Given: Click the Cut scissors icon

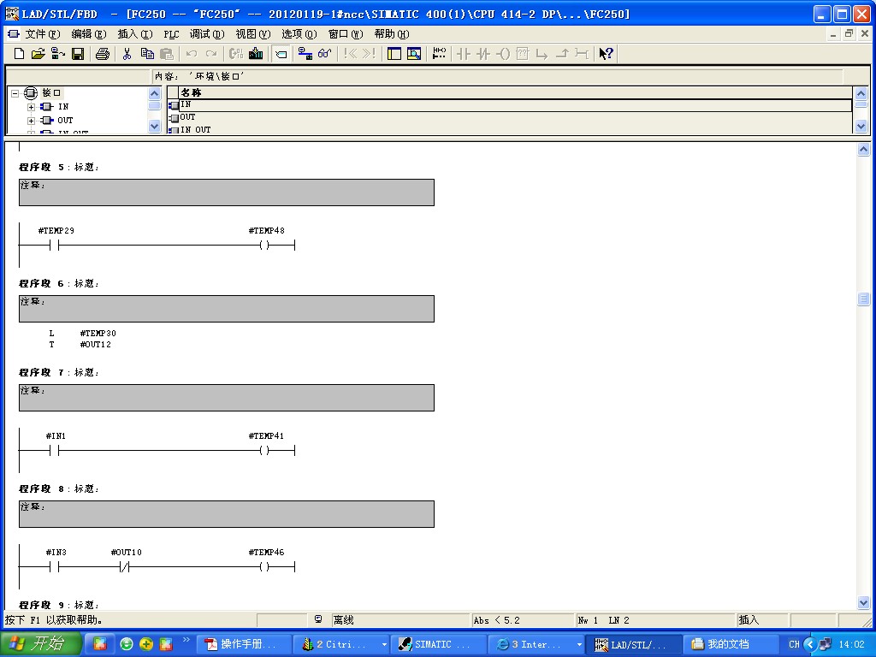Looking at the screenshot, I should pos(127,54).
